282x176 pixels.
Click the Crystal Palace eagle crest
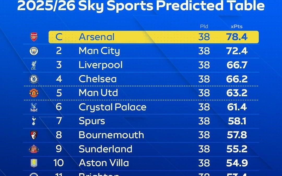[x=34, y=107]
